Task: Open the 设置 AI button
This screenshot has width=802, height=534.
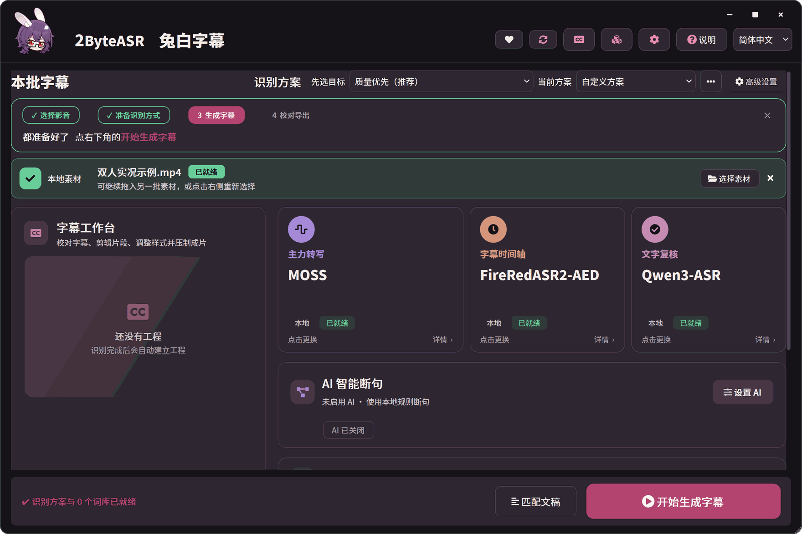Action: tap(743, 392)
